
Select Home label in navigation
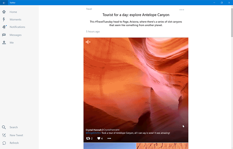click(x=13, y=12)
